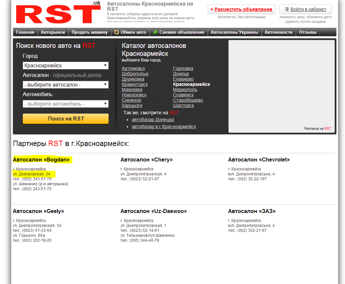Open the Отзывы menu item

(308, 32)
